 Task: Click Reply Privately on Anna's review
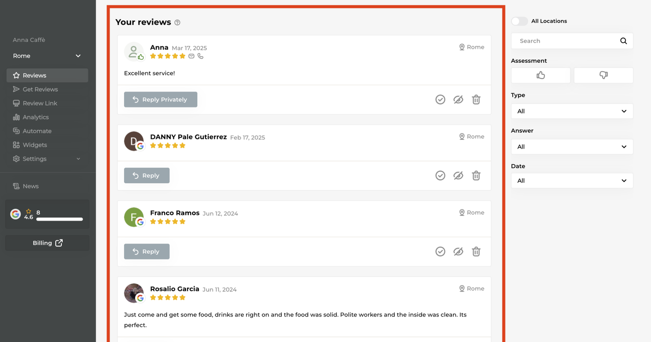pos(160,100)
